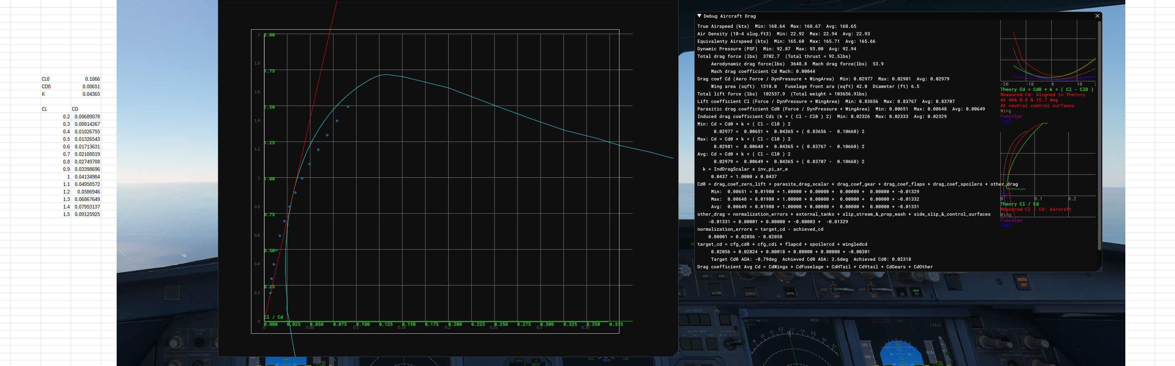Click the Total drag force (lbs) line
This screenshot has height=366, width=1175.
tap(773, 56)
